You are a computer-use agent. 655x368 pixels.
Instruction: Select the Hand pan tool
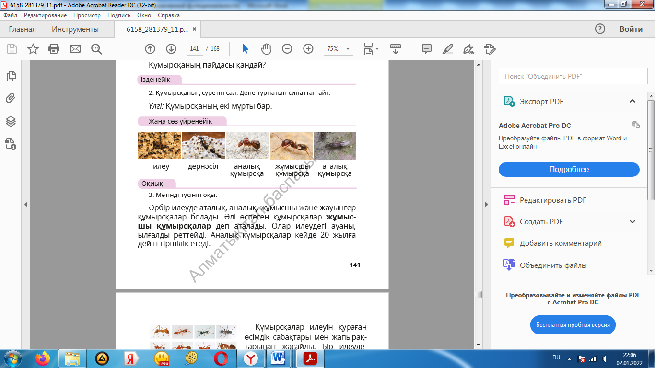click(x=266, y=49)
